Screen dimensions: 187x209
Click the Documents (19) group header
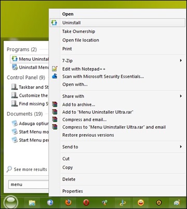[x=24, y=114]
